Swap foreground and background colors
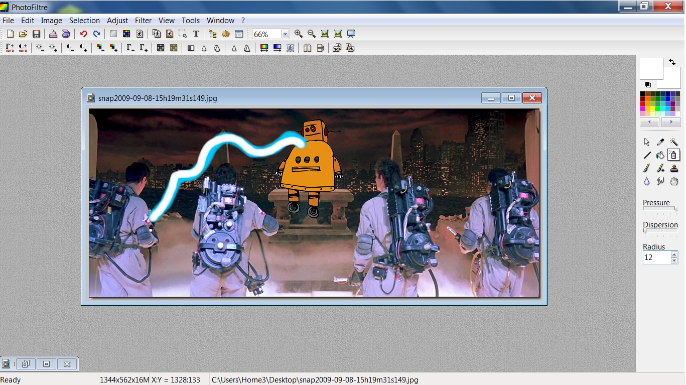The height and width of the screenshot is (385, 686). (x=672, y=62)
